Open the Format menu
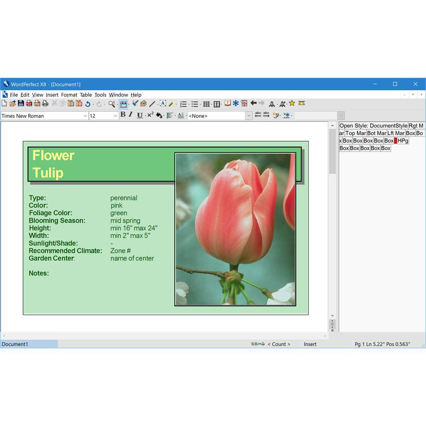The width and height of the screenshot is (426, 426). (69, 95)
